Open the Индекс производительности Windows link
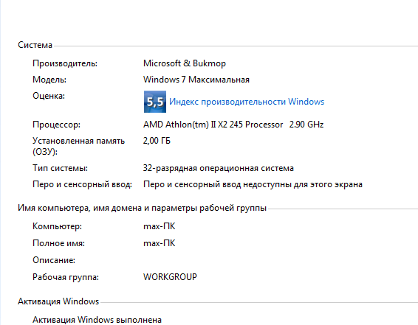Screen dimensions: 418x325 pyautogui.click(x=247, y=102)
